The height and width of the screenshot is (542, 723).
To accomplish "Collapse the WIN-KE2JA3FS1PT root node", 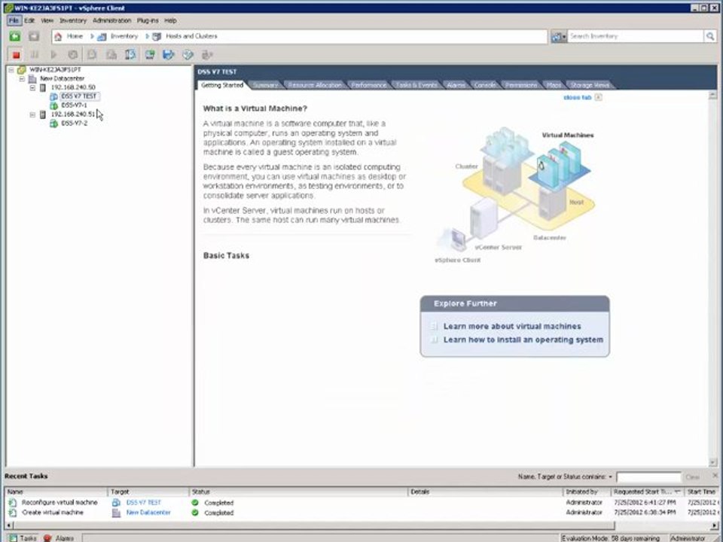I will point(11,70).
